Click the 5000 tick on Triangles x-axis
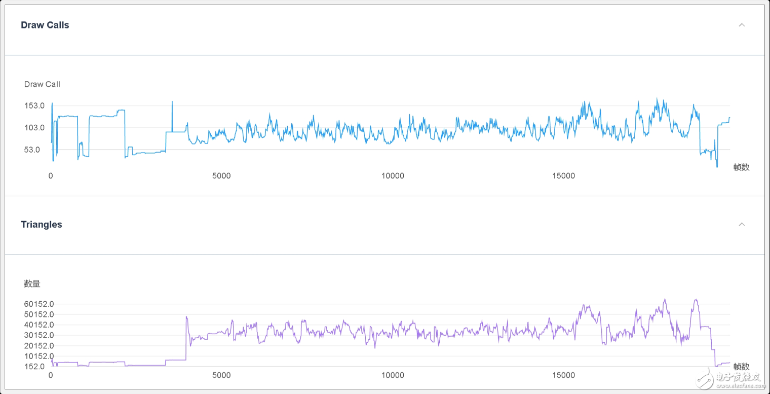The image size is (770, 394). coord(221,375)
